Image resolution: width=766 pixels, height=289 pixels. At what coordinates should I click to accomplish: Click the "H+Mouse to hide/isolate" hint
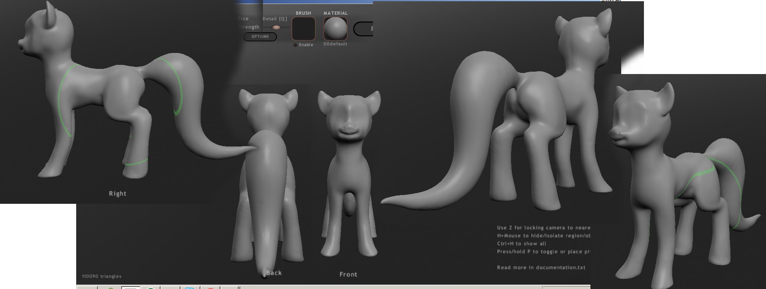pos(543,236)
